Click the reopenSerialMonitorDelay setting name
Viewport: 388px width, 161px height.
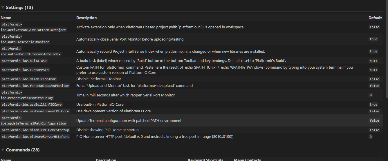(27, 95)
